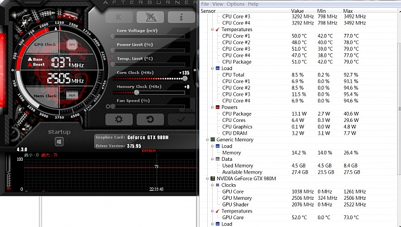Click version 4.3.0 label in Afterburner
This screenshot has height=227, width=401.
tap(22, 149)
